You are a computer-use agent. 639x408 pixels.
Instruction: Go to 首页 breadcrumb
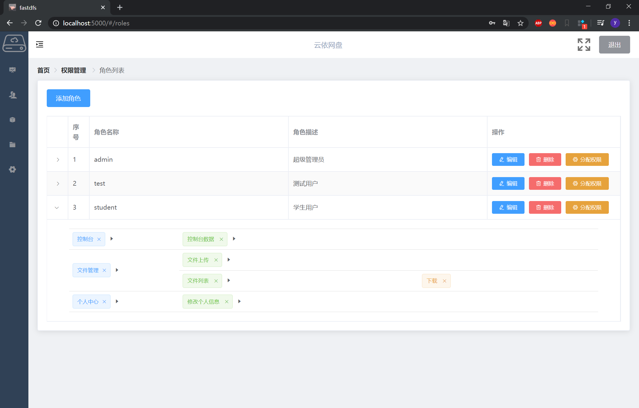43,70
